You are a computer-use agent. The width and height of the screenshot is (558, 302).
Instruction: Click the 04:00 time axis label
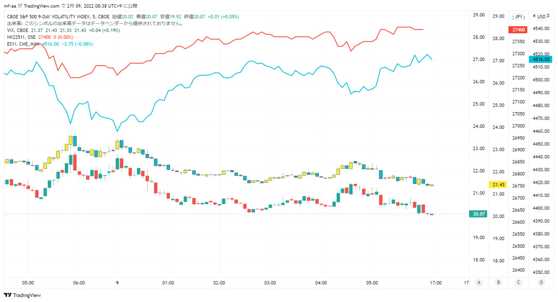point(321,283)
